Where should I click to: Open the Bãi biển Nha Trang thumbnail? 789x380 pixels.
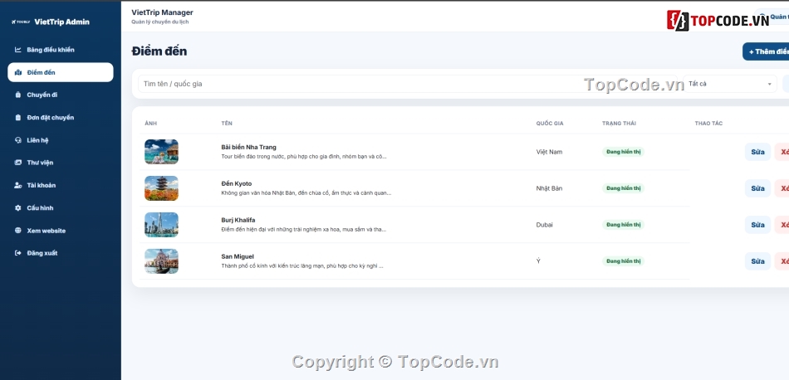[161, 152]
